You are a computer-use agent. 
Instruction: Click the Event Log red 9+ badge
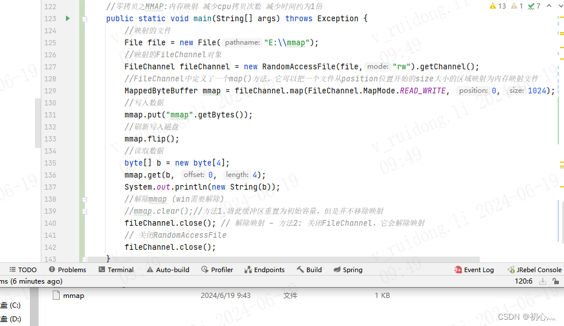(x=458, y=270)
